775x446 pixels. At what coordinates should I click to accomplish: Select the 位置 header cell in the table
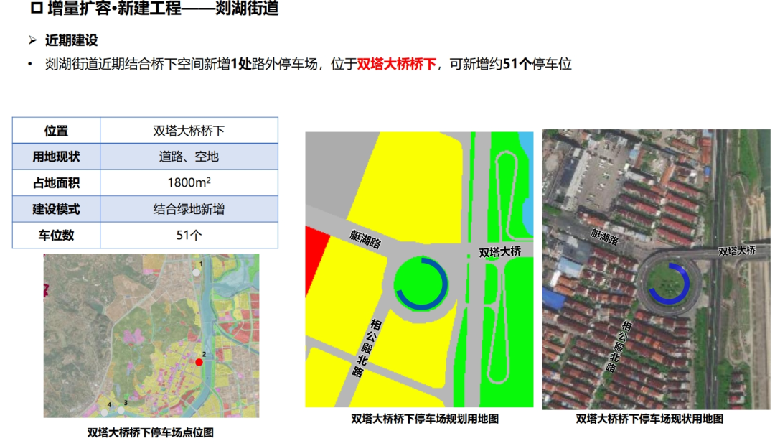pyautogui.click(x=56, y=131)
